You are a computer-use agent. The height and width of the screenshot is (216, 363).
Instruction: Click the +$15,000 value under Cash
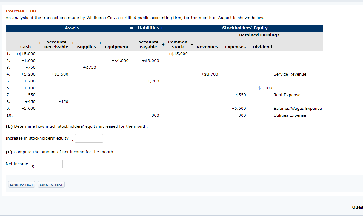coord(26,54)
